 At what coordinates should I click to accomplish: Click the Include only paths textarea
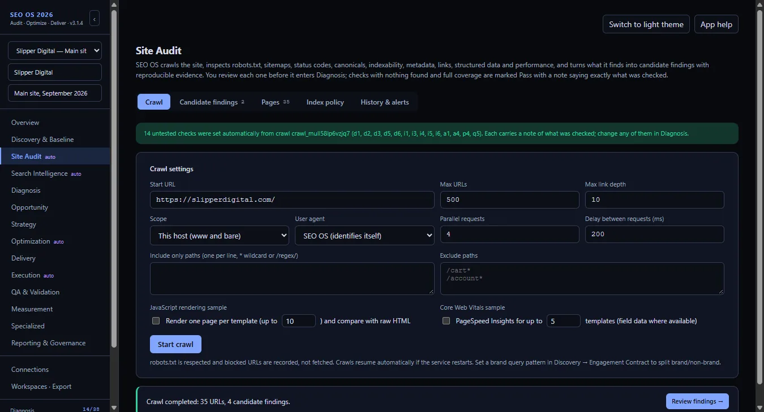coord(292,278)
